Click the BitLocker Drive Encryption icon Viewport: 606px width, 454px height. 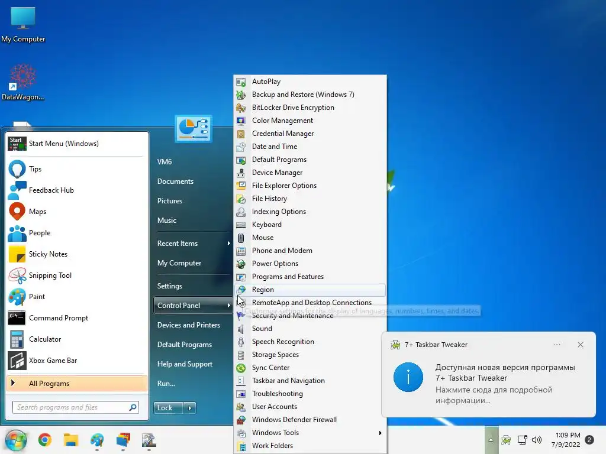(241, 108)
